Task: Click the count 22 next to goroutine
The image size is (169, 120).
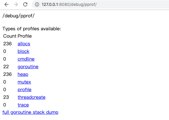Action: [6, 67]
